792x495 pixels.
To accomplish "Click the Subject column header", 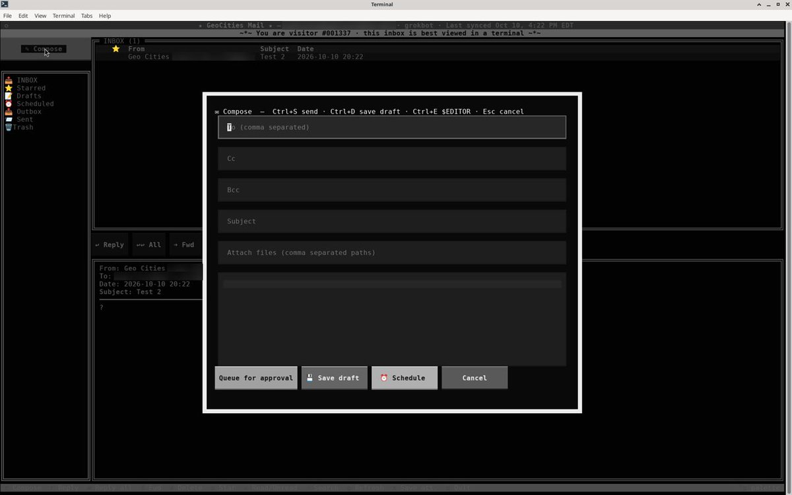I will [275, 49].
